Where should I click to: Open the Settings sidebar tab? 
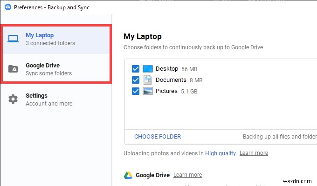56,99
